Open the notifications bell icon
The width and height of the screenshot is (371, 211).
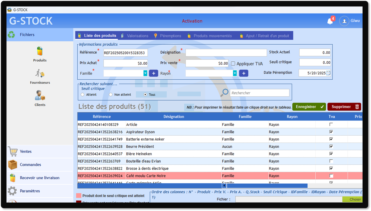tap(330, 21)
